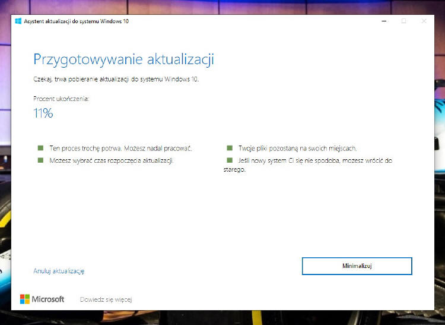Click the text 'Czekaj, trwa pobieranie aktualizacji'
This screenshot has width=445, height=325.
tap(81, 79)
